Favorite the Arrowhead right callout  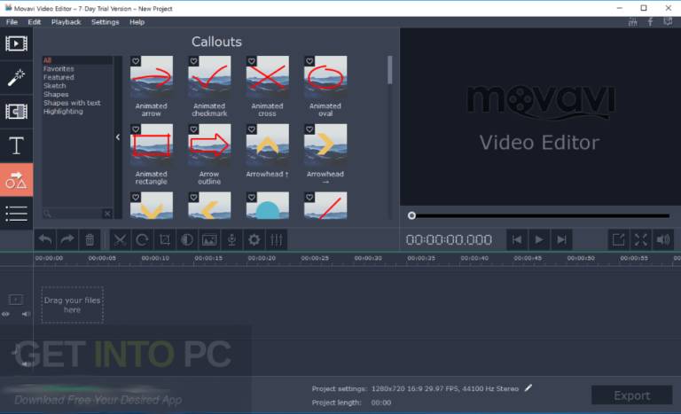tap(309, 129)
